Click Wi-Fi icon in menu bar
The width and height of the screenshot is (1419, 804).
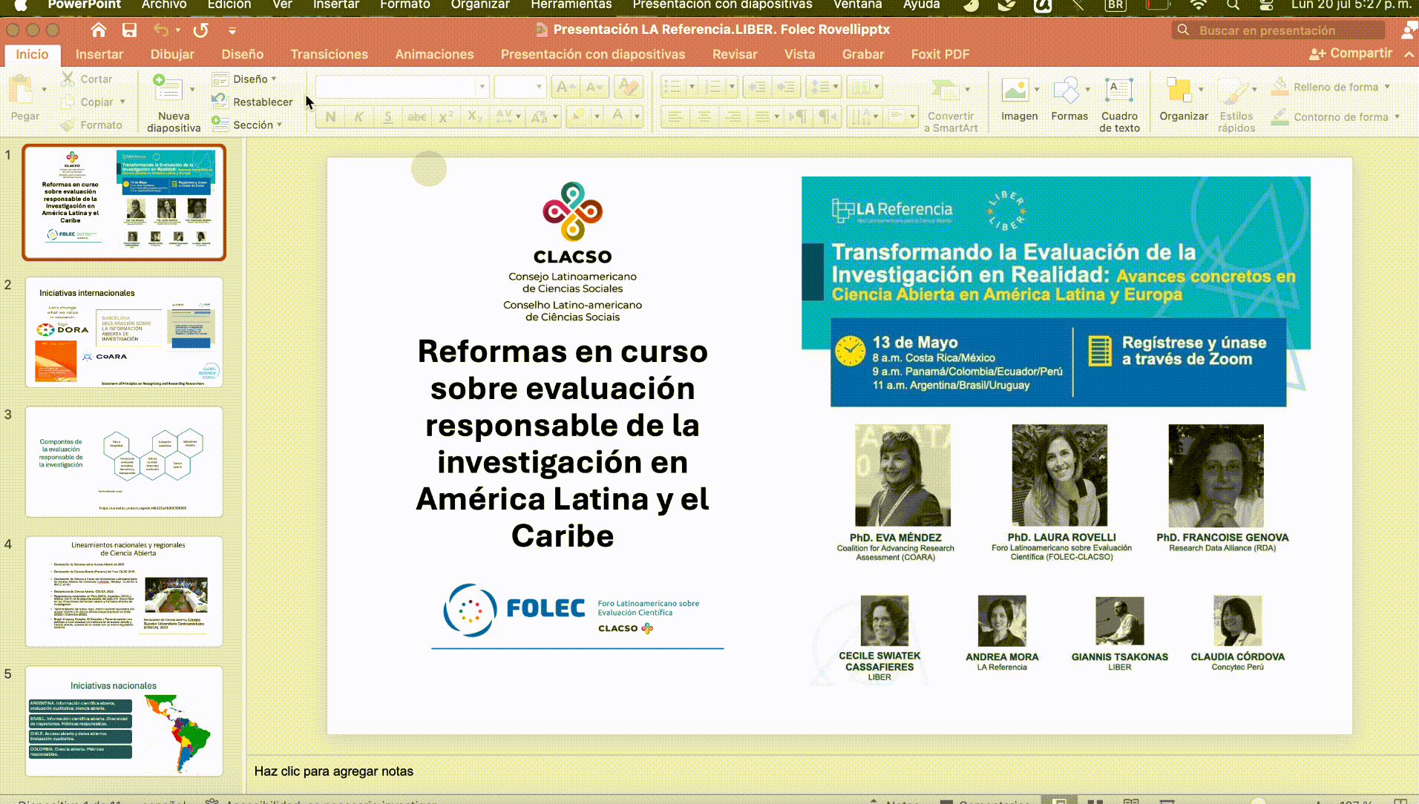click(x=1198, y=5)
